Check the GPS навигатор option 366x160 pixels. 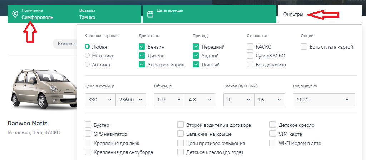point(88,134)
